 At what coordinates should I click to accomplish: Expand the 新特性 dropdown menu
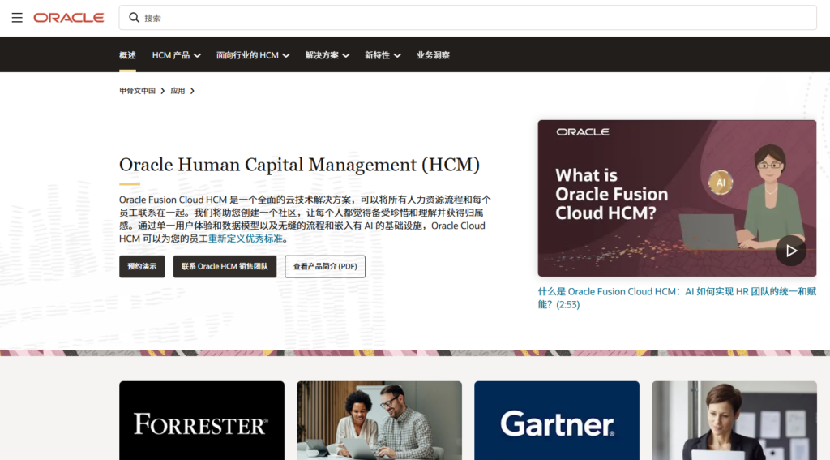[383, 55]
